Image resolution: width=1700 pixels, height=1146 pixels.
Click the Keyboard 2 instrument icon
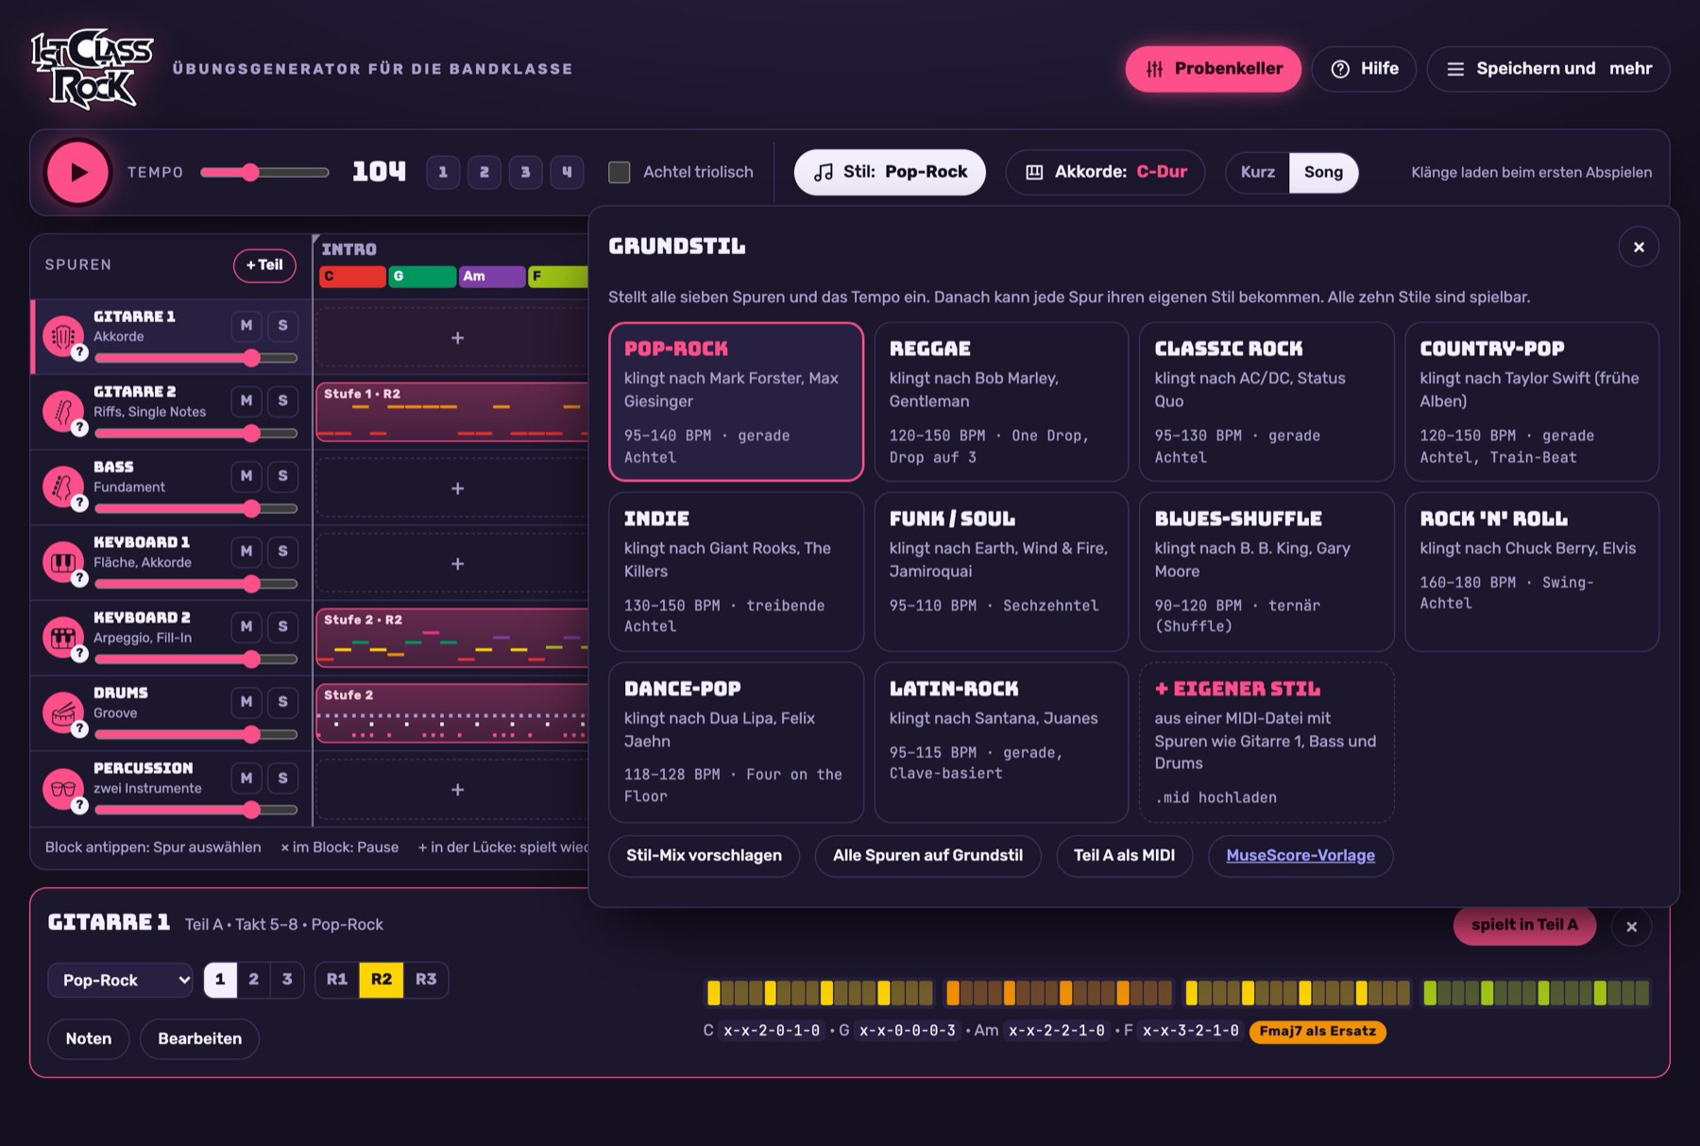(x=62, y=638)
